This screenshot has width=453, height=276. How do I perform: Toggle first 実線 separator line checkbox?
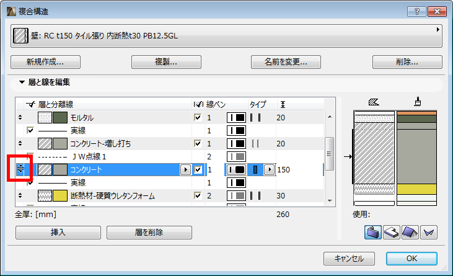click(30, 130)
